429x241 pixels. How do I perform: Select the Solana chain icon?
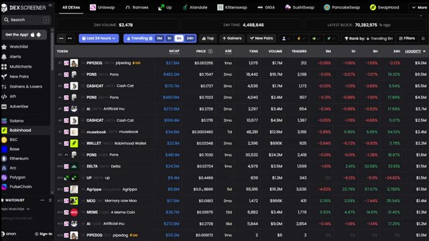(x=4, y=120)
